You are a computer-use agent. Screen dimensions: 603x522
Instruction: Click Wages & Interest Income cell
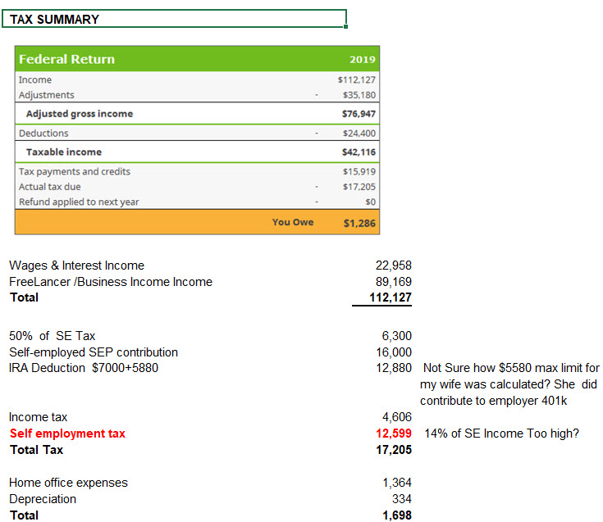(76, 266)
